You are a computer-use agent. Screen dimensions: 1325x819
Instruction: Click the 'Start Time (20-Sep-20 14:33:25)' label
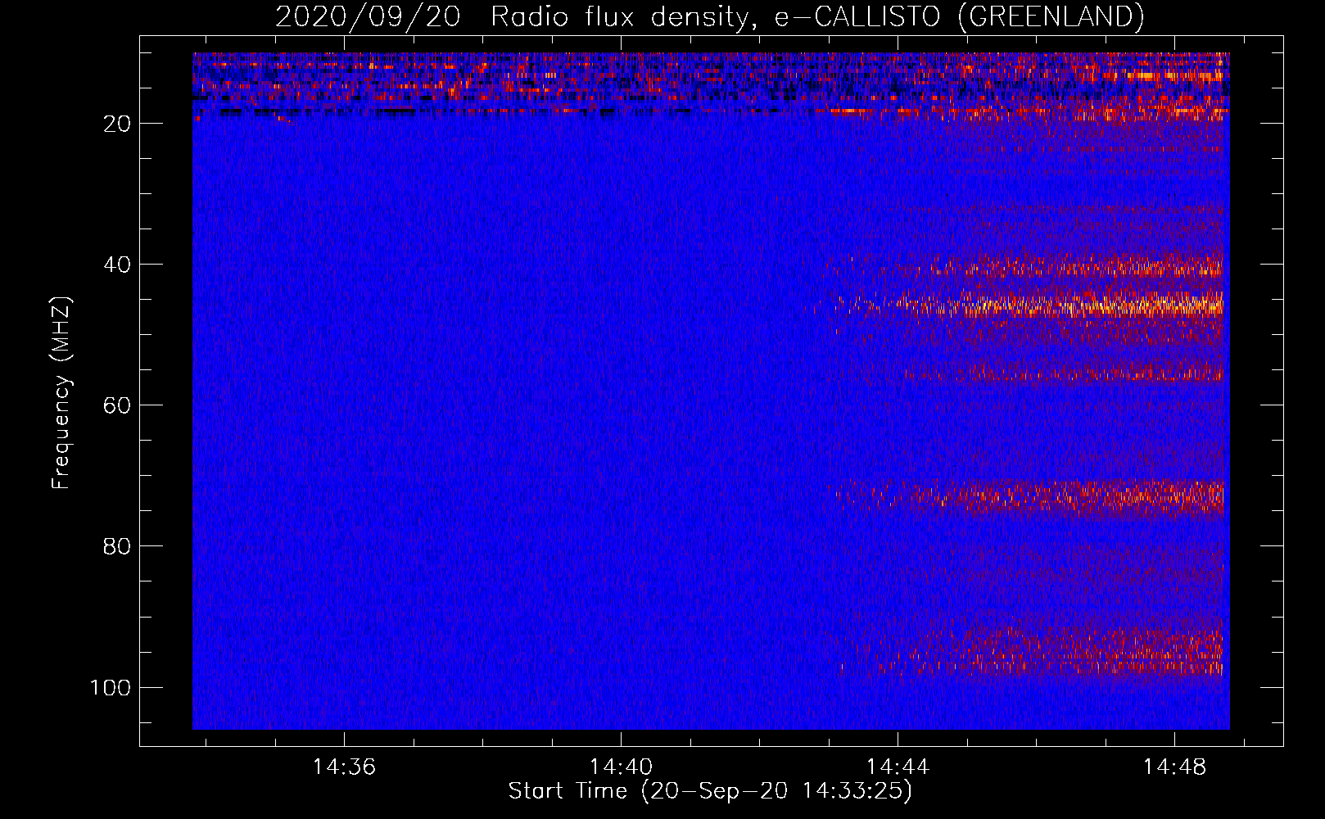tap(710, 791)
